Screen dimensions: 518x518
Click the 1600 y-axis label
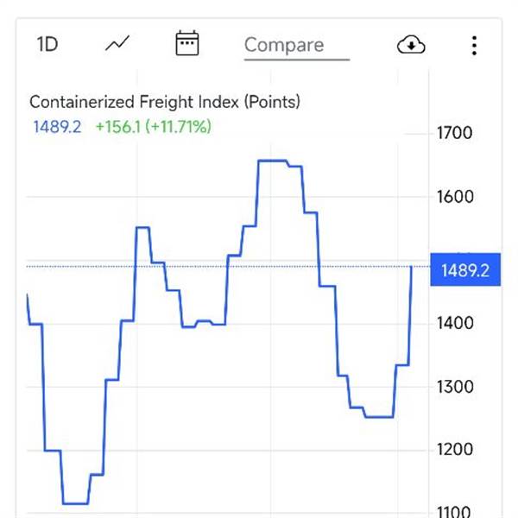(x=456, y=196)
